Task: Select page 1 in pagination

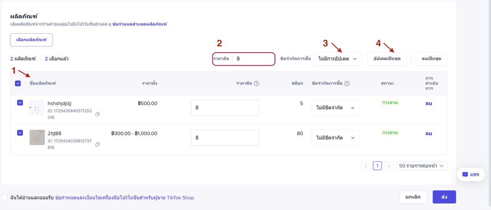Action: click(377, 166)
